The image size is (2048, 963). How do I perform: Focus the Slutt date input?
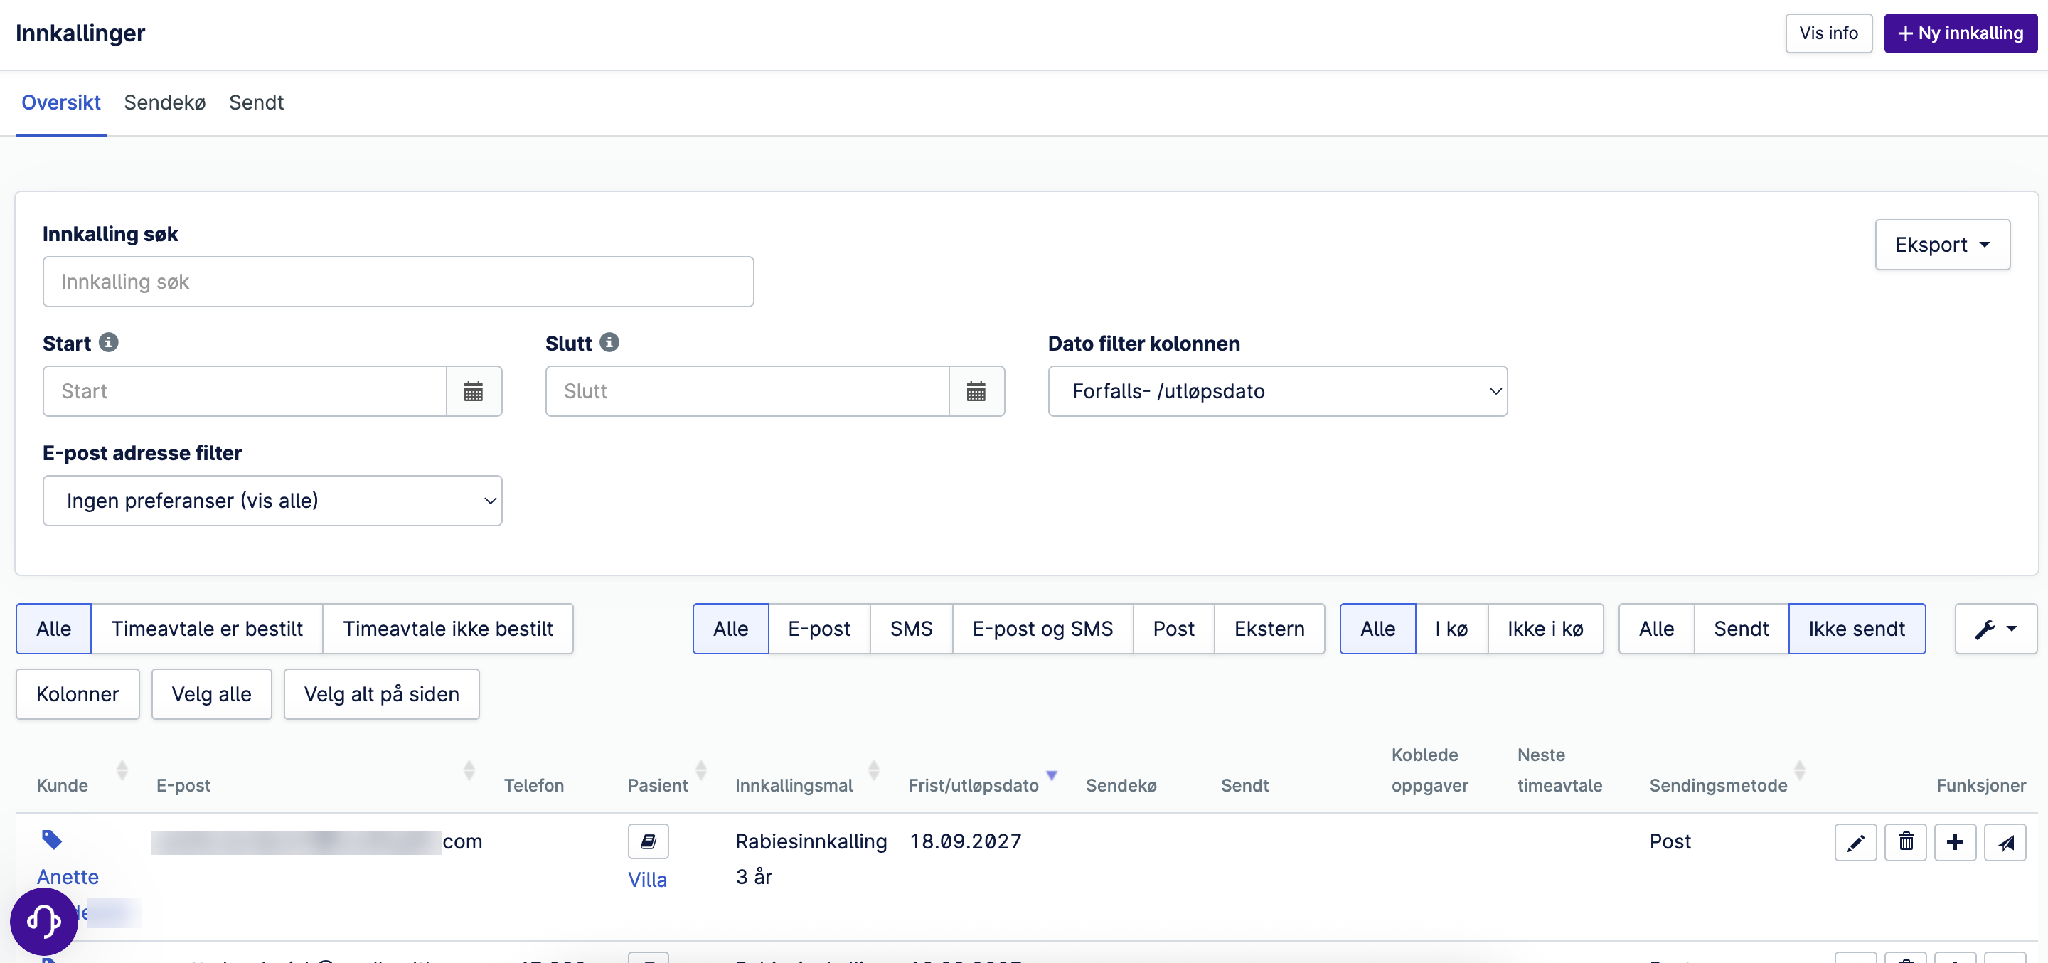pyautogui.click(x=747, y=391)
